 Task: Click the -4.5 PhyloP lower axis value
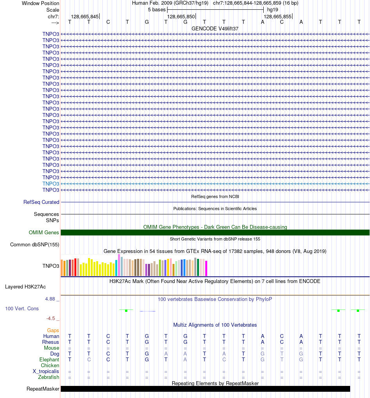[x=51, y=318]
